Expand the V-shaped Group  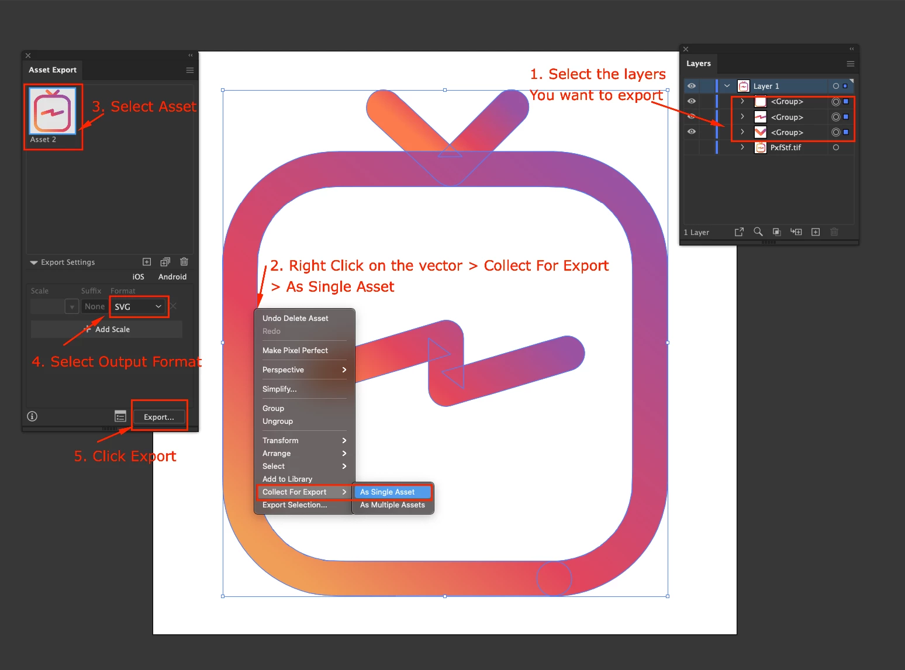742,132
